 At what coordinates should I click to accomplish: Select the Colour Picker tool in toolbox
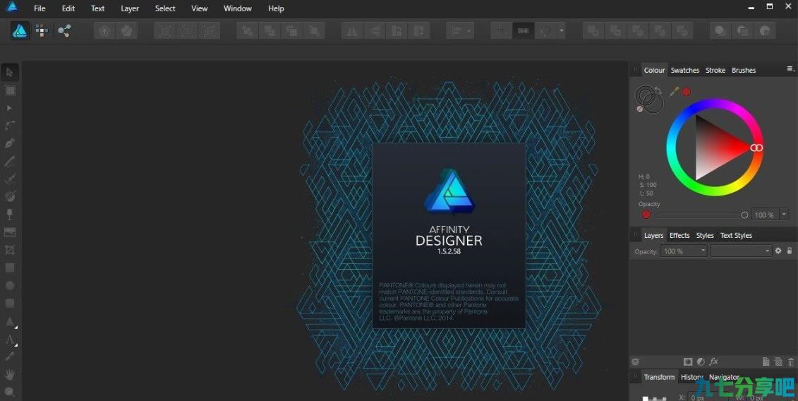click(10, 357)
